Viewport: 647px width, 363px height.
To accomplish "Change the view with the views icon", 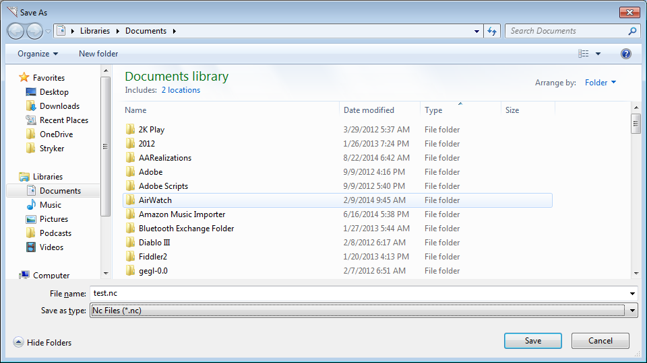I will (584, 54).
